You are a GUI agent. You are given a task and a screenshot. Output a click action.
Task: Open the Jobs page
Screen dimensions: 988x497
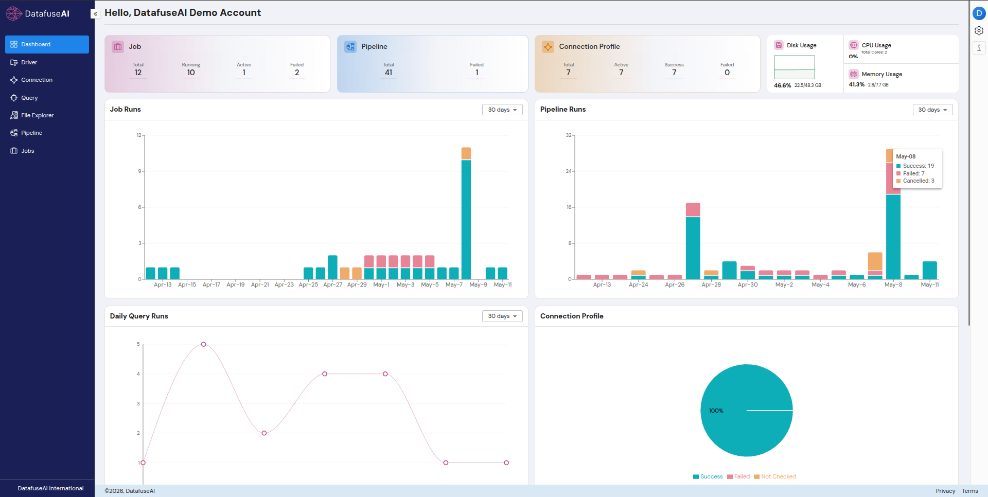(47, 151)
